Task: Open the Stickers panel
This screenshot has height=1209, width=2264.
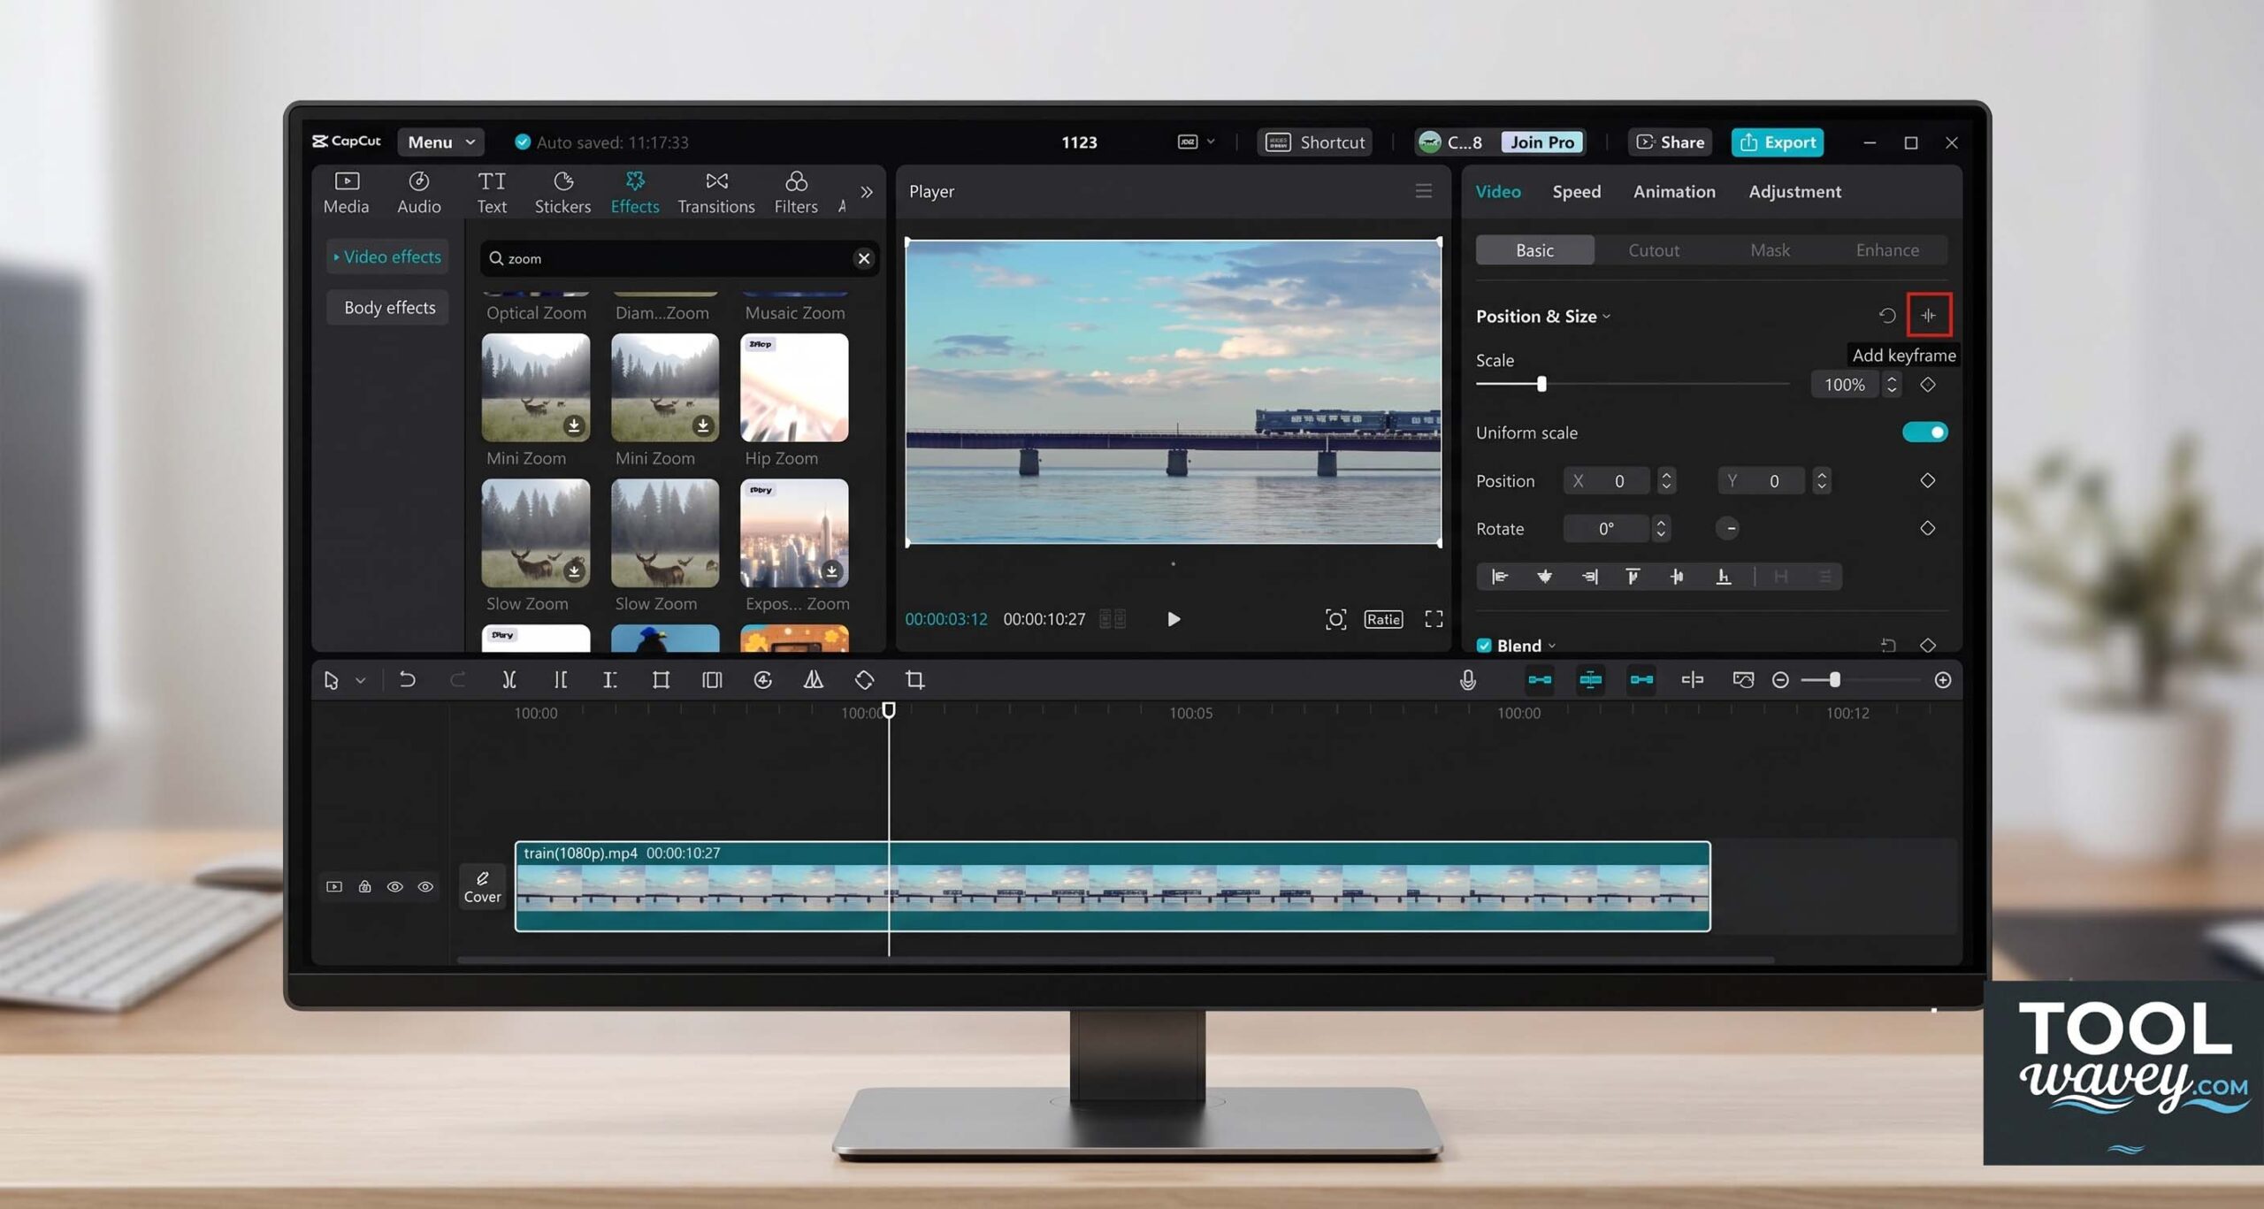Action: click(562, 192)
